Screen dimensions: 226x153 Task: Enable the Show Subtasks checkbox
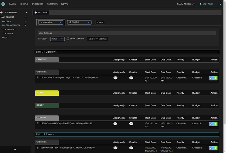(68, 39)
